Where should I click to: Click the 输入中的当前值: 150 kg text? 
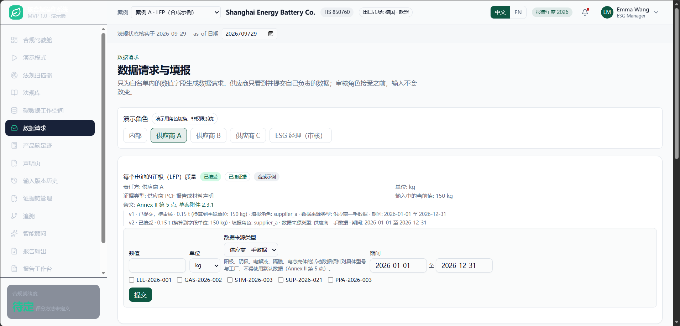(424, 196)
